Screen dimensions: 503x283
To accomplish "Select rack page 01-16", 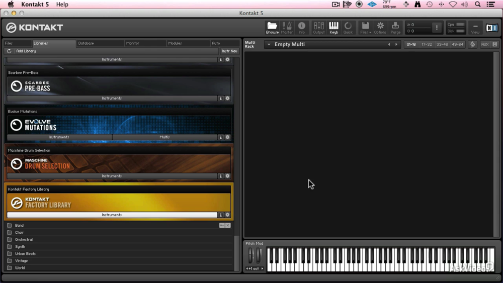I will 411,45.
